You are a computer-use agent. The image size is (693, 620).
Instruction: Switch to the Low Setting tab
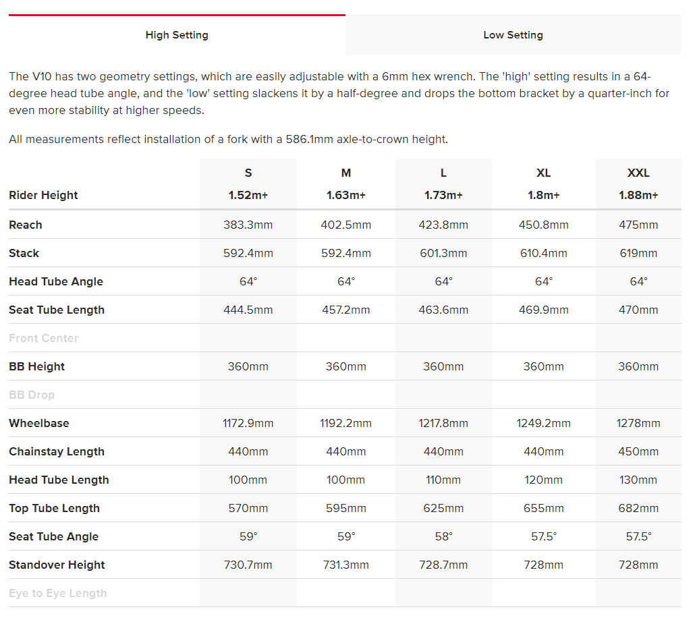coord(513,35)
